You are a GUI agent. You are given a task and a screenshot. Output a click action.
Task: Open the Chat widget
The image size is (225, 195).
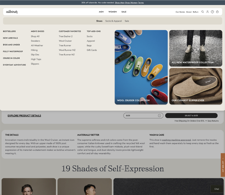[x=217, y=189]
